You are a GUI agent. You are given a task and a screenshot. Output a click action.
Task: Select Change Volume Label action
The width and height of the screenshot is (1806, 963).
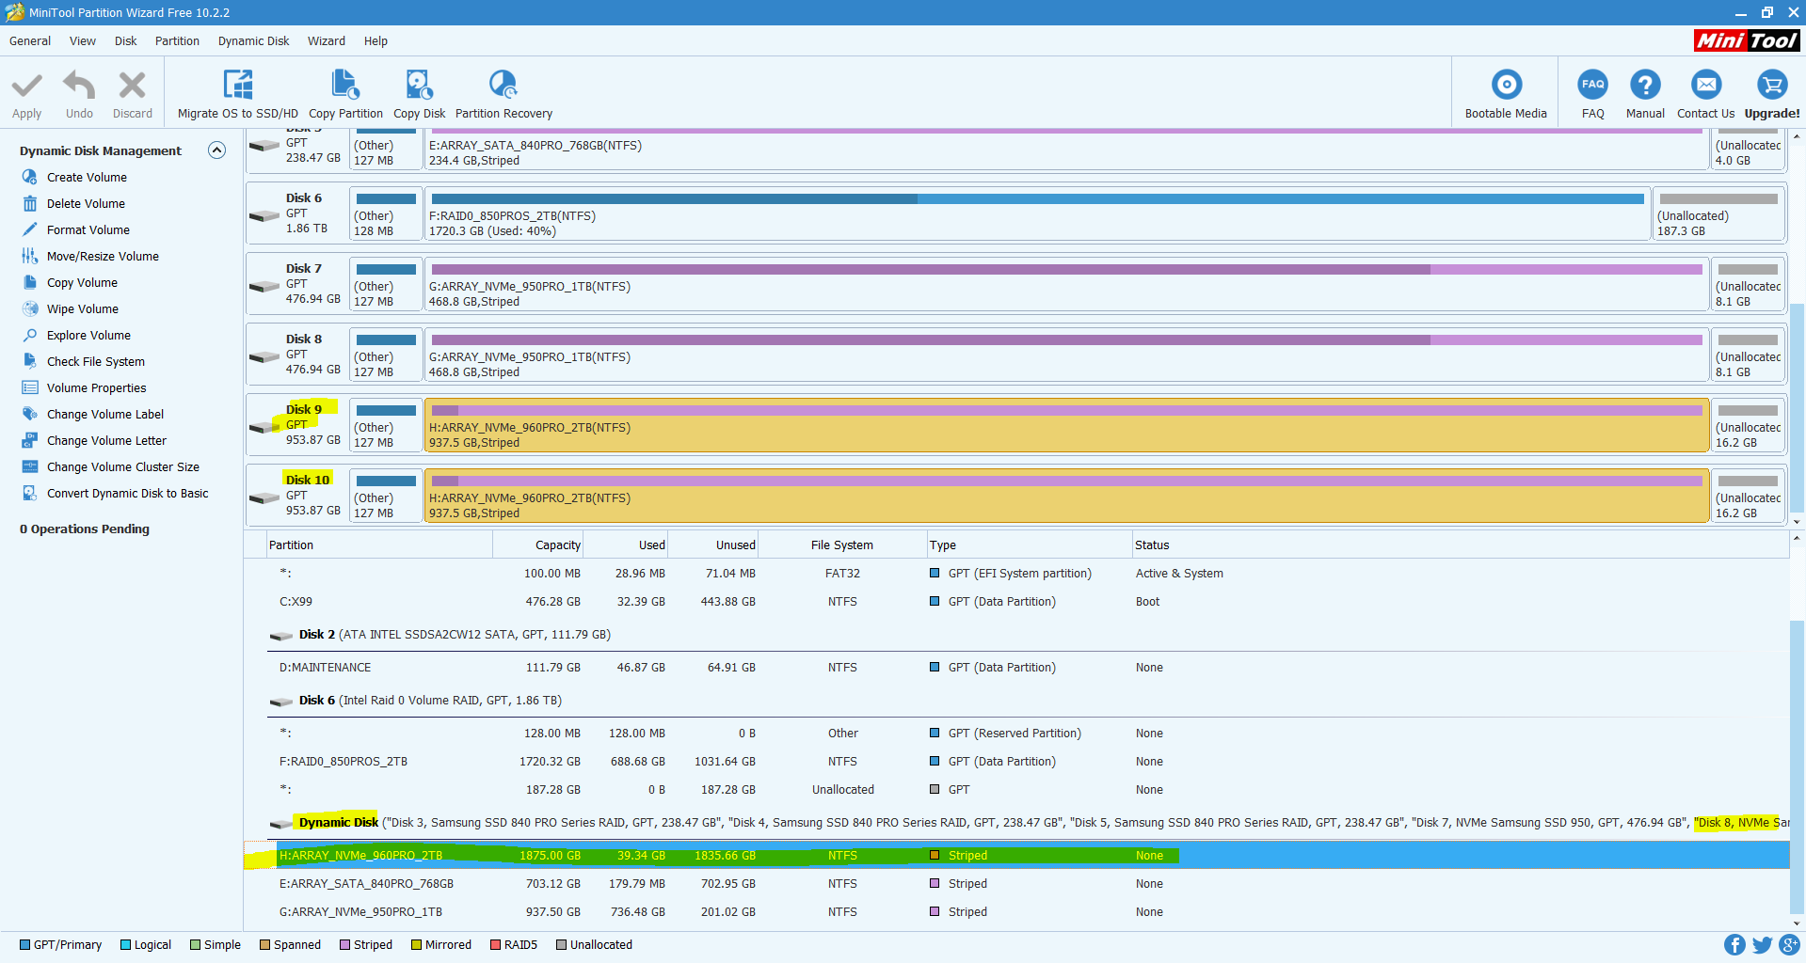[x=105, y=414]
